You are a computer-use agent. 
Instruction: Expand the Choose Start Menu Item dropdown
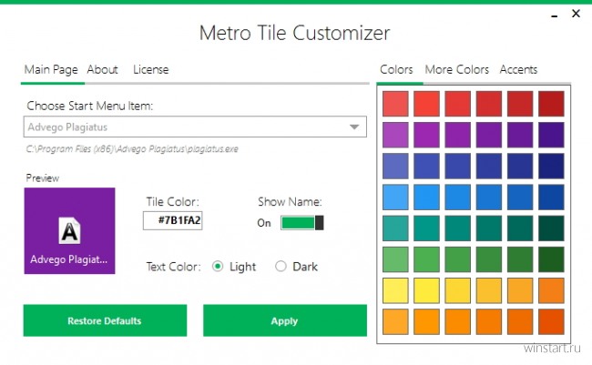click(354, 127)
